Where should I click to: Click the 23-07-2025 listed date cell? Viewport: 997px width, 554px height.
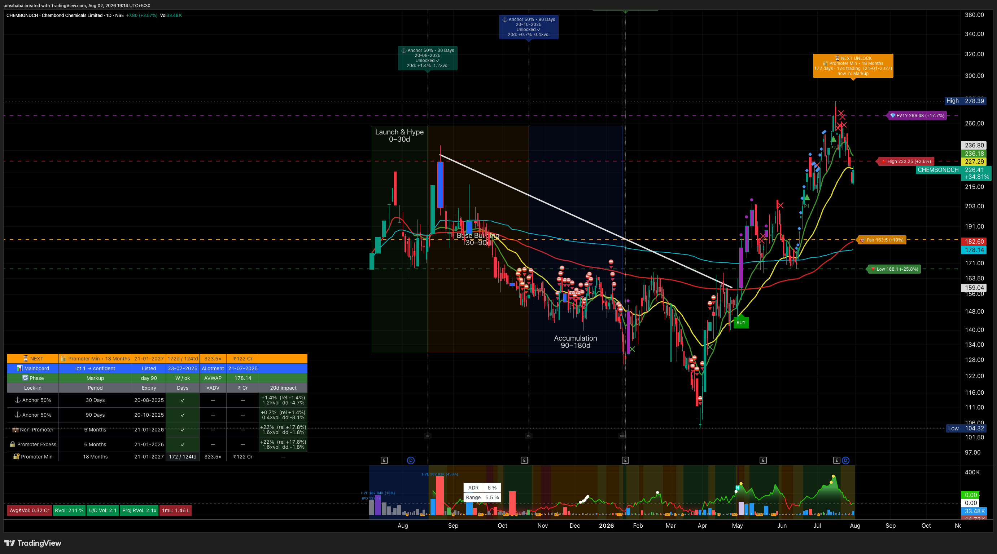[183, 368]
